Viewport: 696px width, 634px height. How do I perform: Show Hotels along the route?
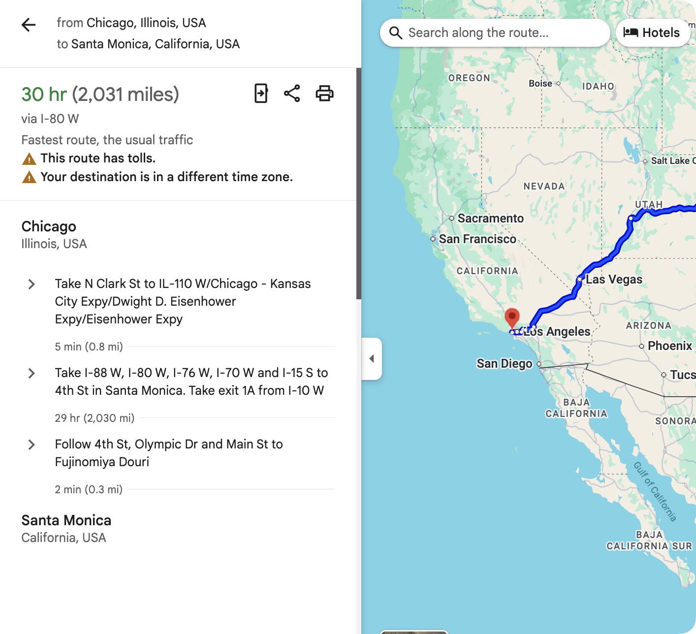click(x=652, y=33)
